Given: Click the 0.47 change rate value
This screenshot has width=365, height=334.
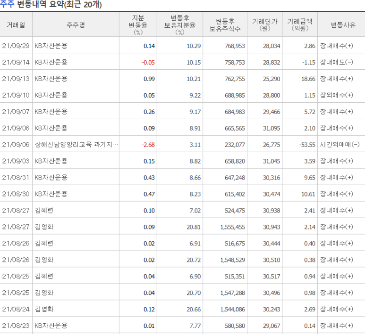Looking at the screenshot, I should tap(149, 194).
